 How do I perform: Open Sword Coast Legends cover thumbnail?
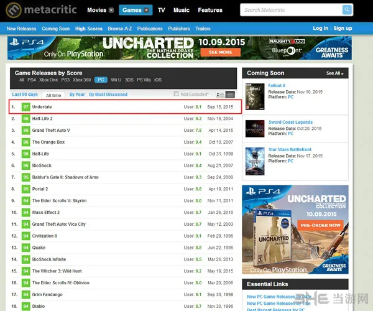(x=255, y=129)
